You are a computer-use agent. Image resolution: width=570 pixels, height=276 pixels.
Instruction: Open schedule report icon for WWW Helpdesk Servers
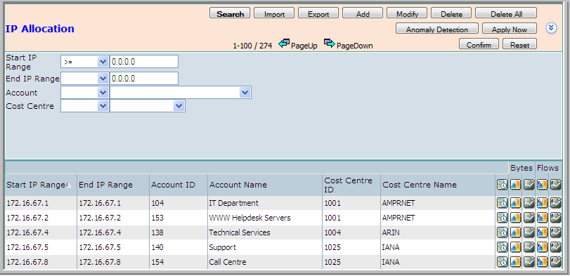502,218
